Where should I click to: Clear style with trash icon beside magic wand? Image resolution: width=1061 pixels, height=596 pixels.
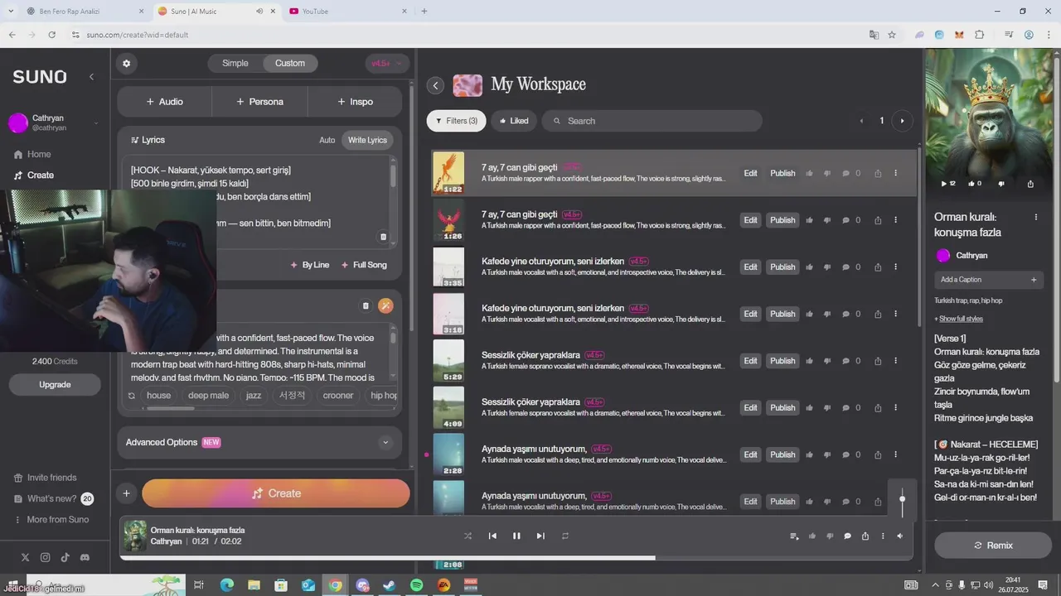pos(366,306)
